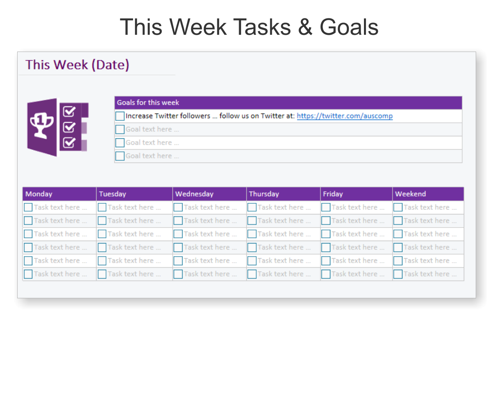
Task: Click the third goal's placeholder text
Action: [152, 142]
